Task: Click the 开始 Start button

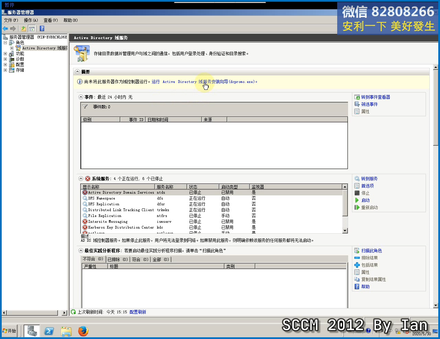Action: 10,331
